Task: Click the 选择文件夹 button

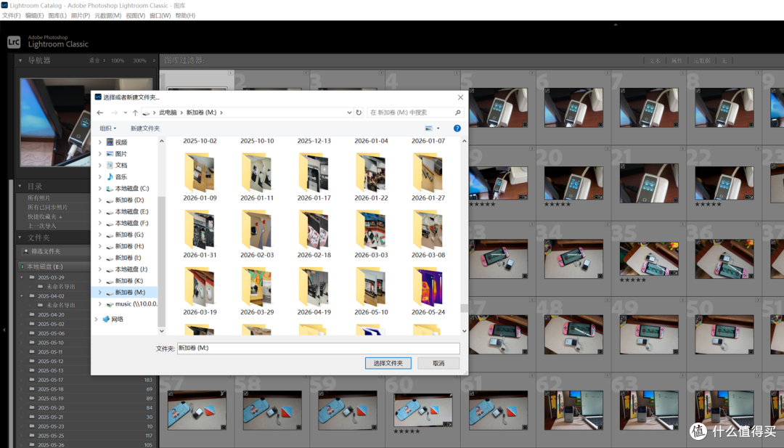Action: click(388, 363)
